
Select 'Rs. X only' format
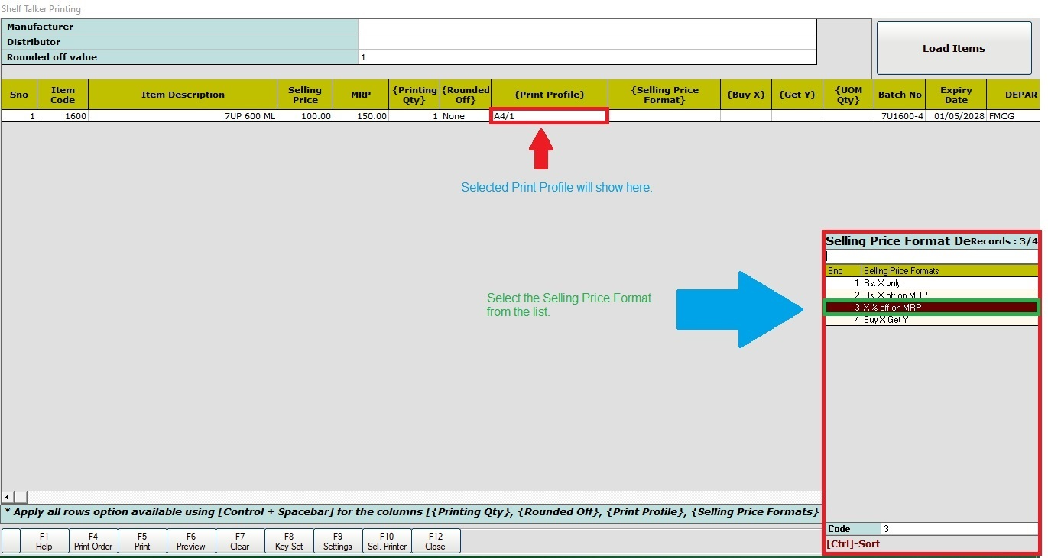pyautogui.click(x=932, y=283)
